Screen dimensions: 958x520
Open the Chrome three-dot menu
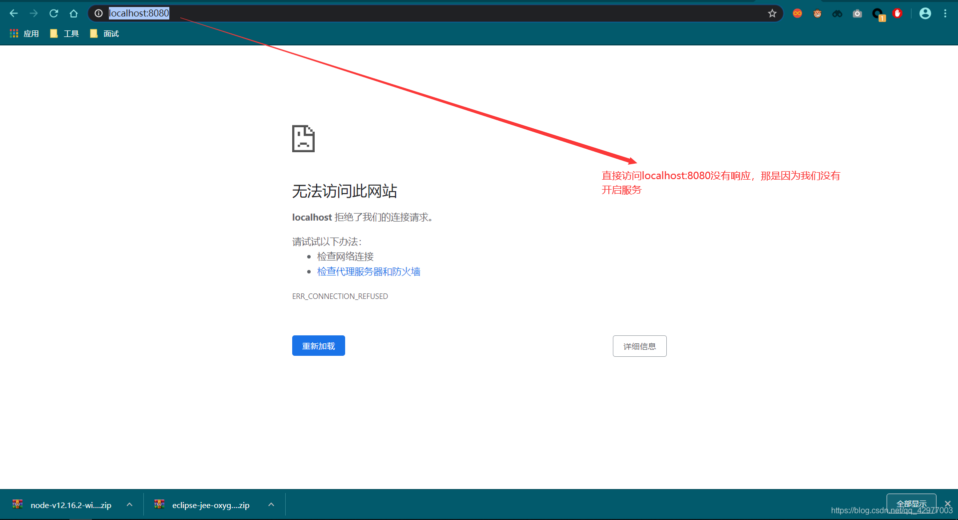[945, 13]
